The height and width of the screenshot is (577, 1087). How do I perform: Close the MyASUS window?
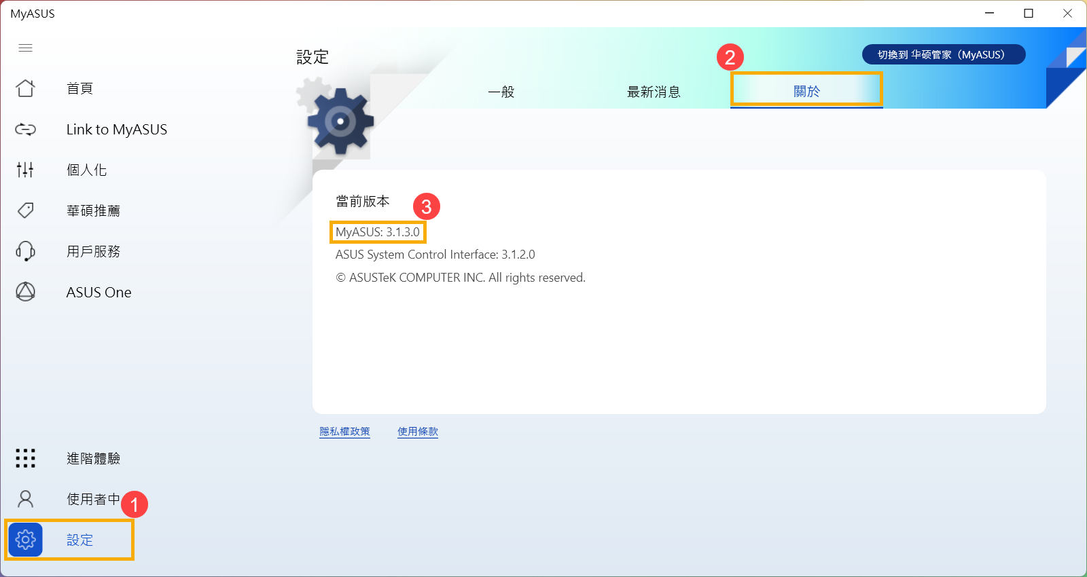[1067, 13]
